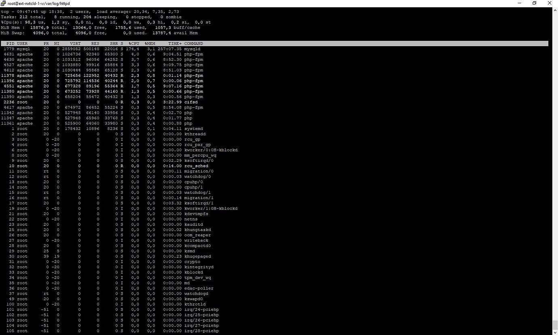Click the edac-poller command name
The width and height of the screenshot is (558, 335).
[199, 288]
